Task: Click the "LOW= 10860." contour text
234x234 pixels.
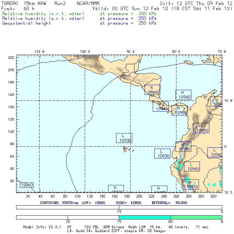Action: pos(94,203)
